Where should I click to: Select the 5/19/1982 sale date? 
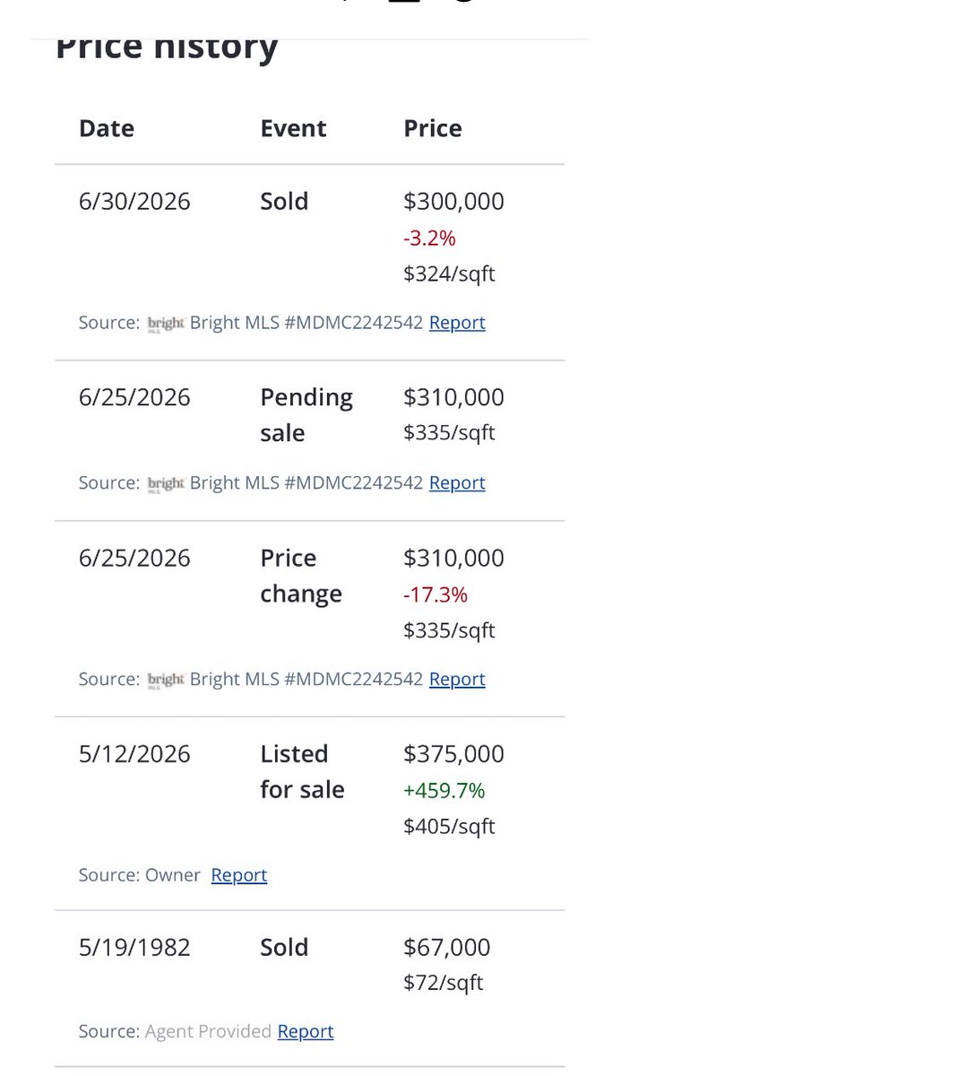[134, 948]
